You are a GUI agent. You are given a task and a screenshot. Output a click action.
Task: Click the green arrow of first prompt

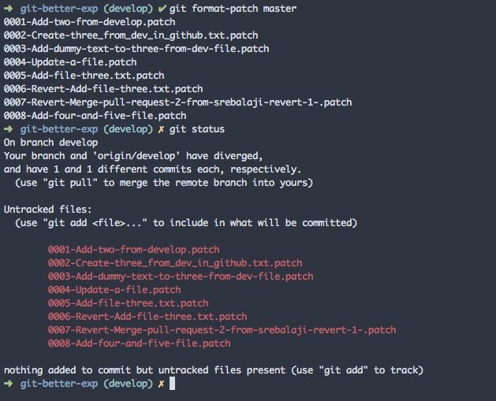point(8,9)
